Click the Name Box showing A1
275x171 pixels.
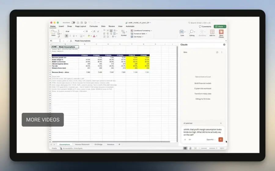pos(54,41)
